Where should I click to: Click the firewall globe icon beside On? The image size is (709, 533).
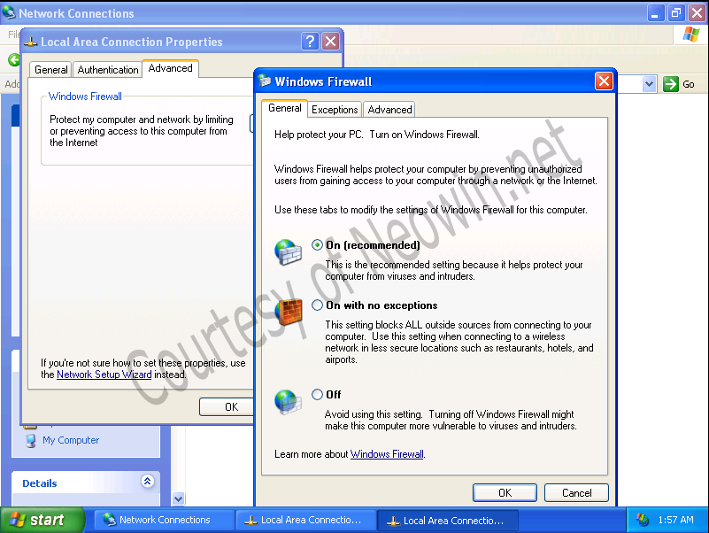(x=288, y=252)
